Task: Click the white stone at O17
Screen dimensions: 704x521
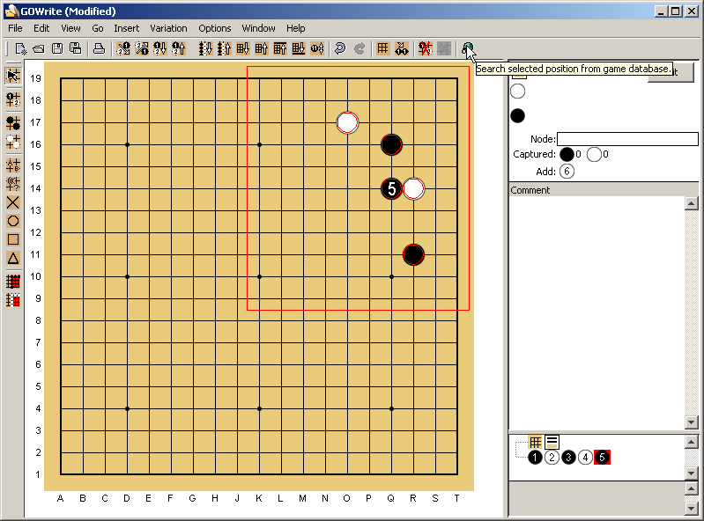Action: pyautogui.click(x=347, y=123)
